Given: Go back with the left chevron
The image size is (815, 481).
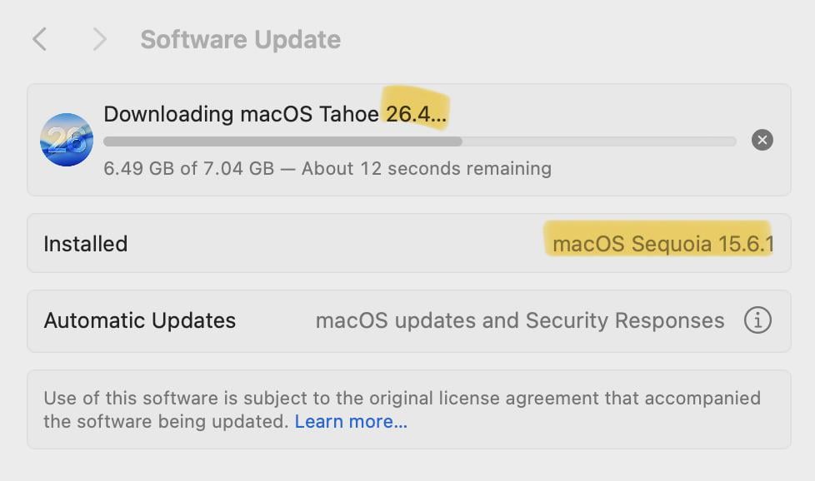Looking at the screenshot, I should click(39, 39).
